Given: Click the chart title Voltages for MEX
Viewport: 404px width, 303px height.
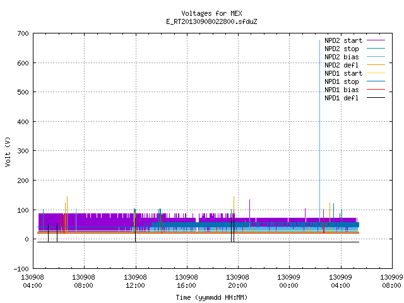Looking at the screenshot, I should click(211, 13).
